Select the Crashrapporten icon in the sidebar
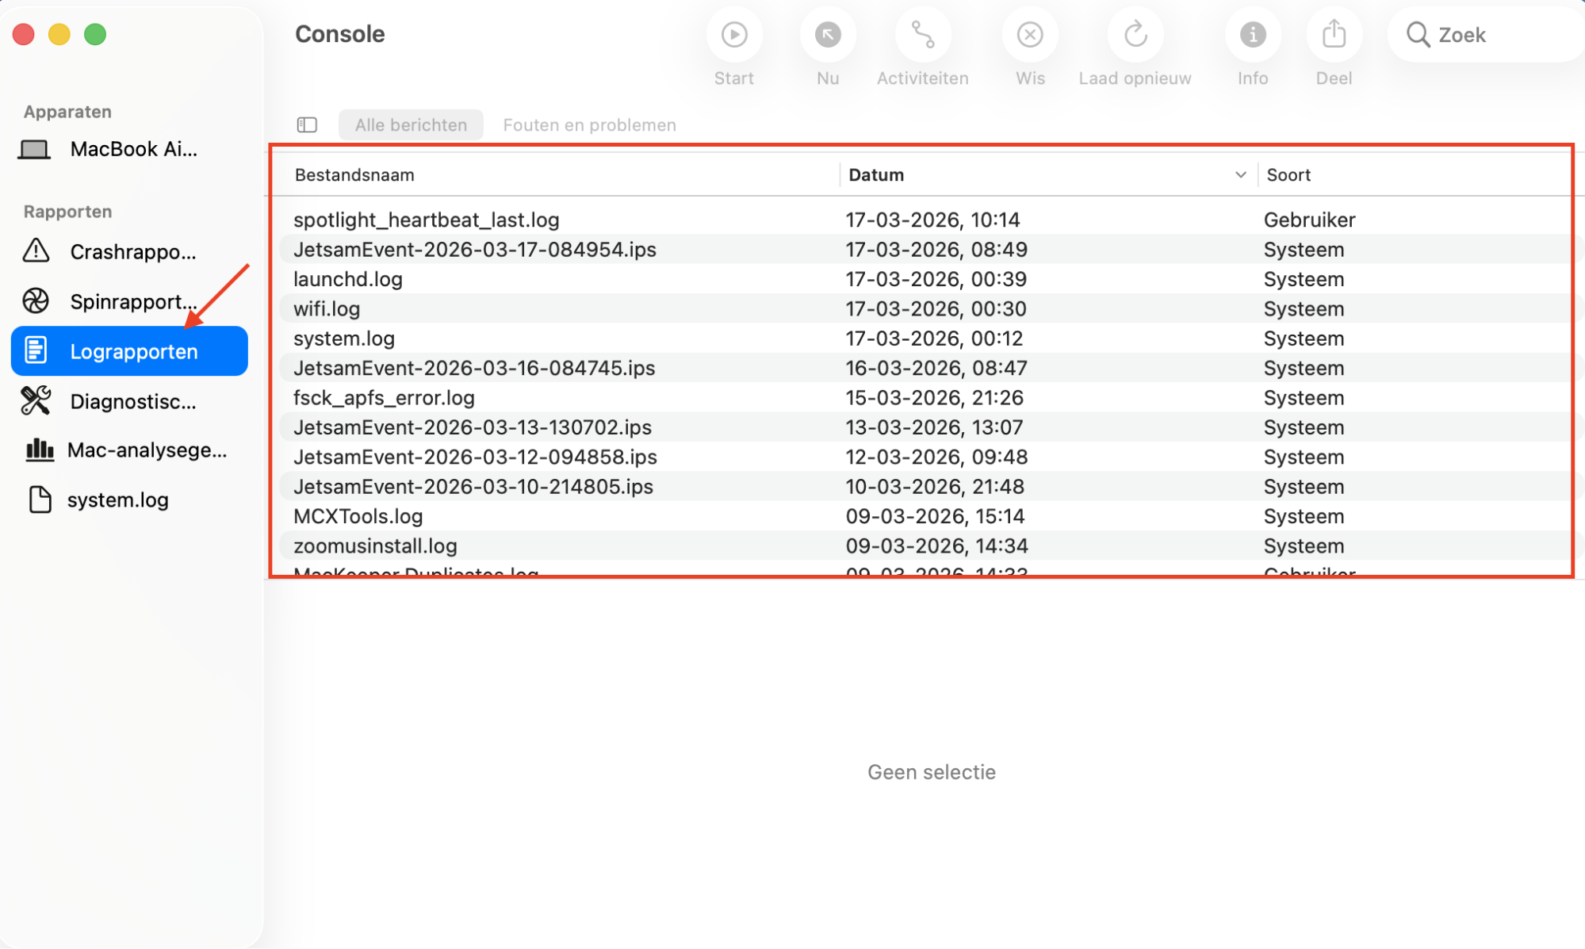 tap(36, 252)
